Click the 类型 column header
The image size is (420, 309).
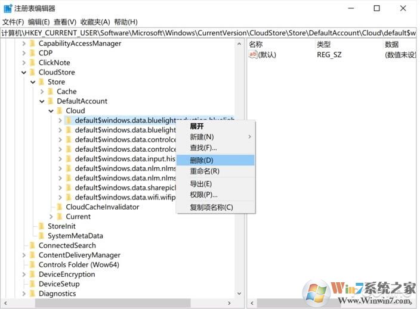pos(323,45)
